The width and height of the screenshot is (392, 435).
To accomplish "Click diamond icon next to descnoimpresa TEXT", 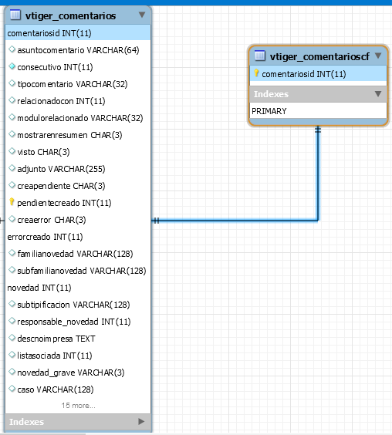I will [x=12, y=338].
